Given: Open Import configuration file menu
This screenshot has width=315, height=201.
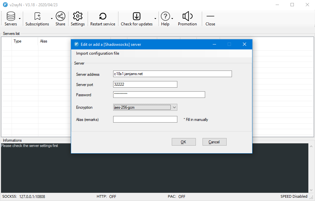Looking at the screenshot, I should [98, 53].
